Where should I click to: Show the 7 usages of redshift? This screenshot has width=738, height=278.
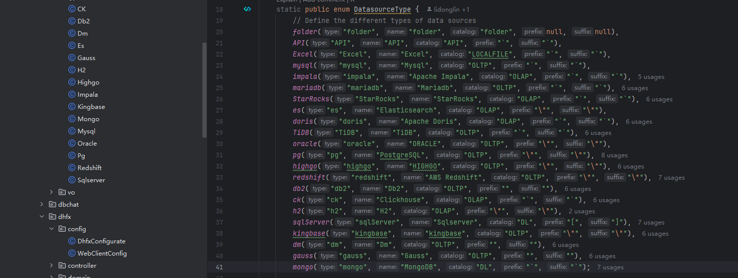pos(672,178)
